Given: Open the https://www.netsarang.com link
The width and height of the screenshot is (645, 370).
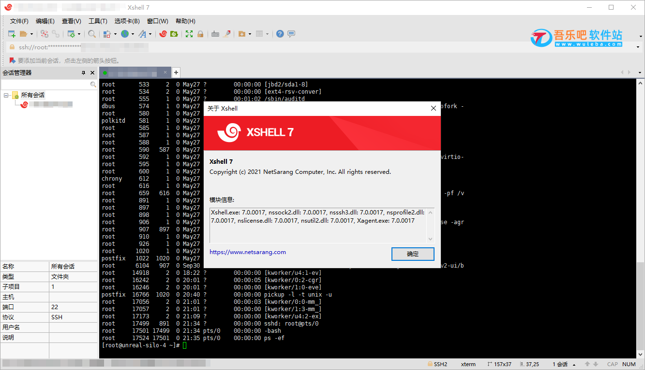Looking at the screenshot, I should click(248, 252).
